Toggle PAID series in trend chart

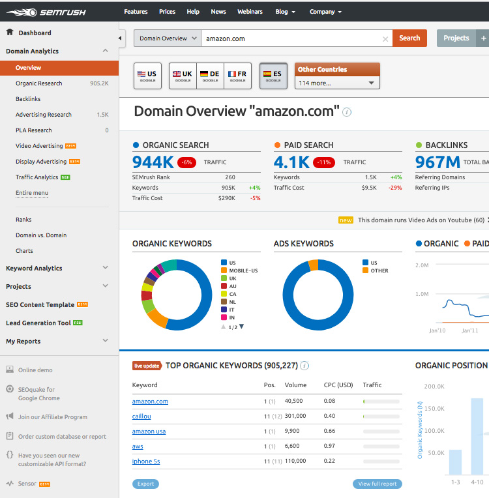[x=477, y=244]
